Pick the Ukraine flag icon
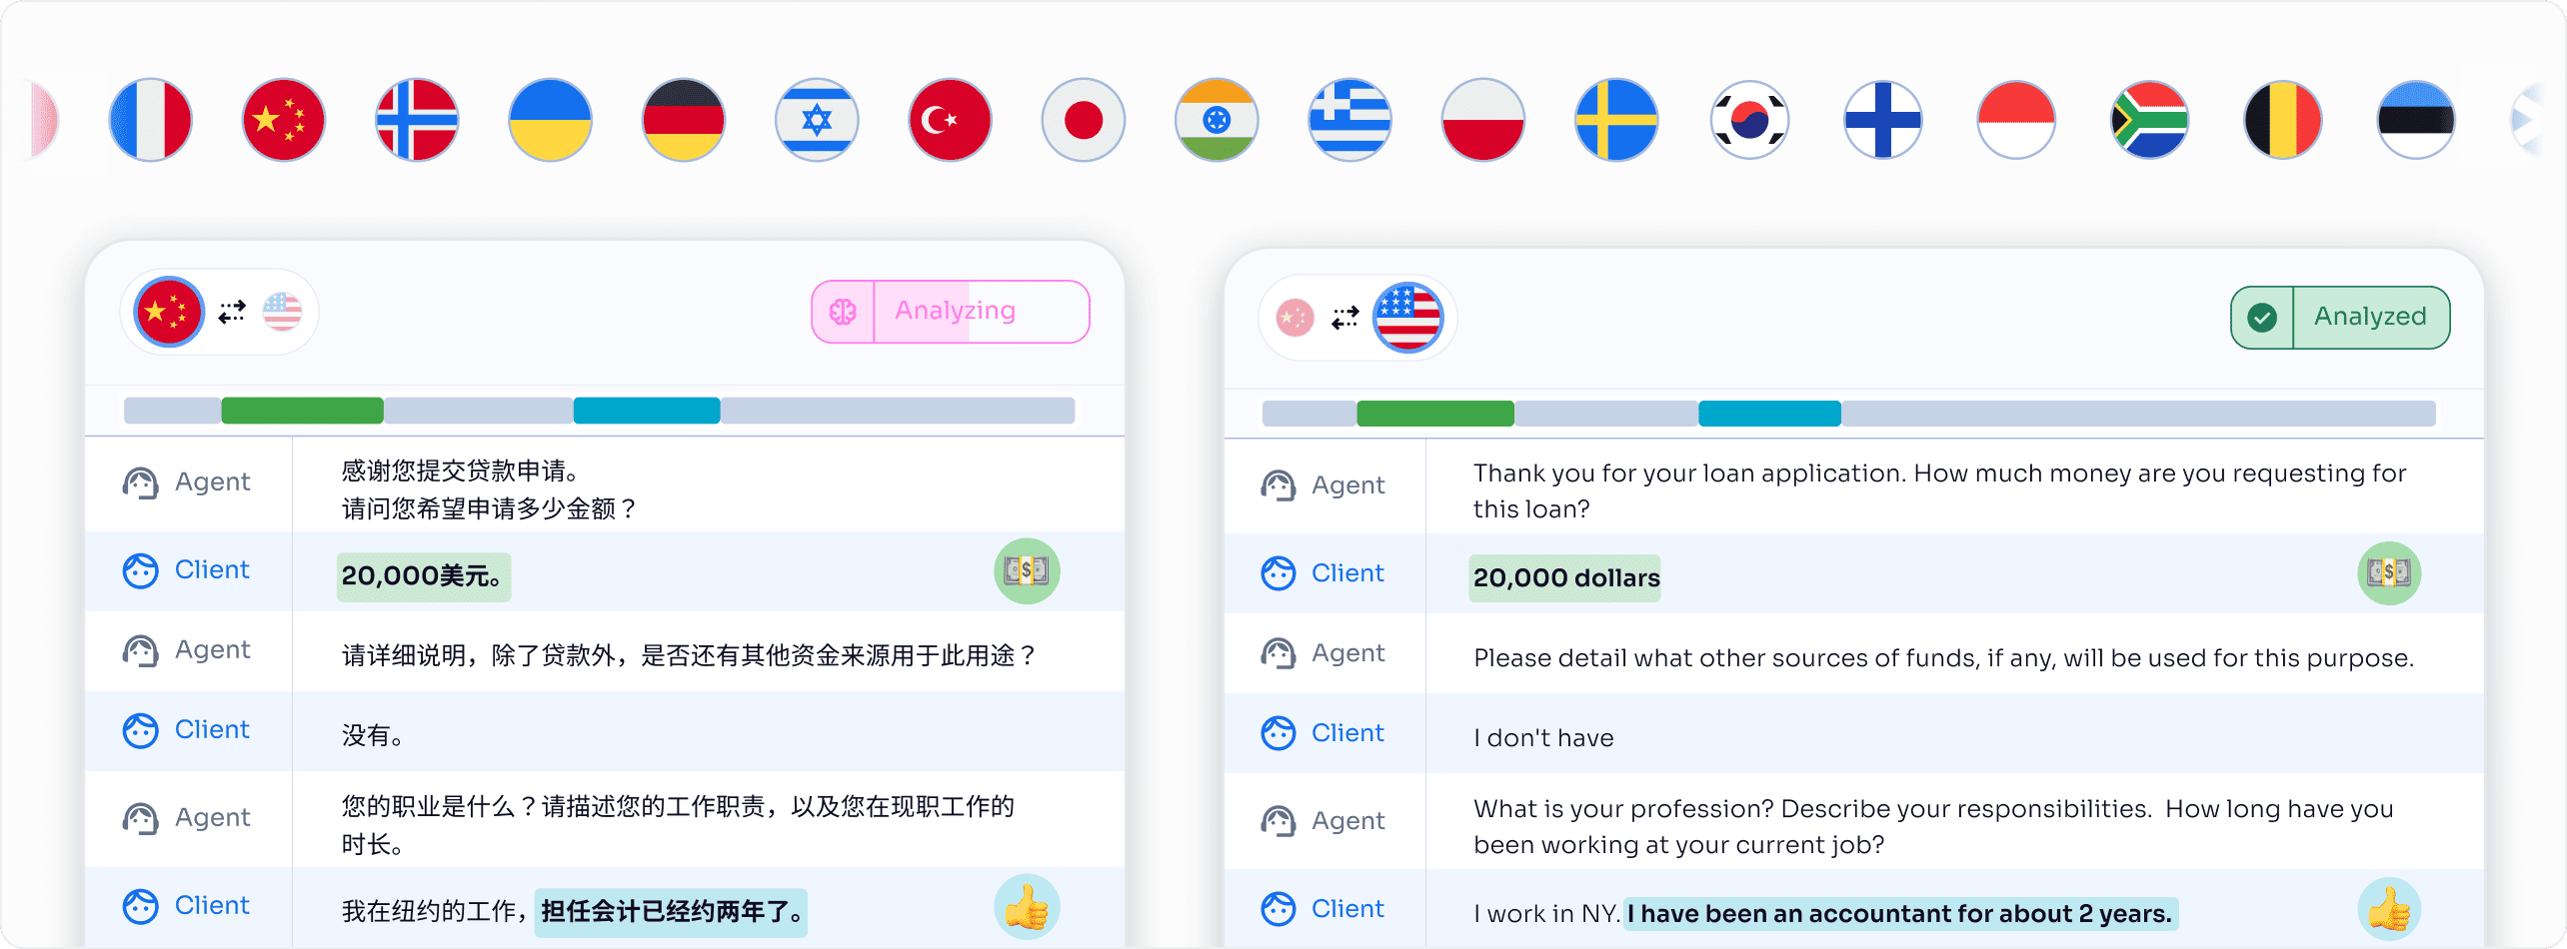 550,120
